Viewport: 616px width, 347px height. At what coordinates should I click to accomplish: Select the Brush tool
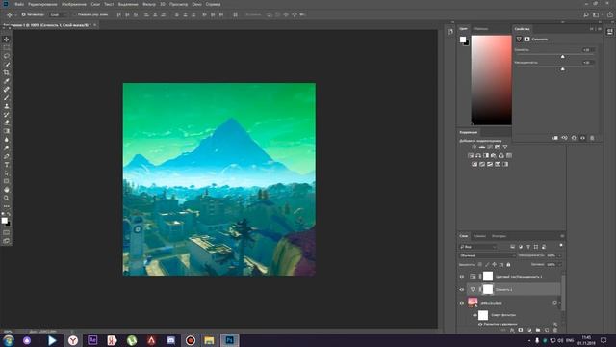point(7,98)
